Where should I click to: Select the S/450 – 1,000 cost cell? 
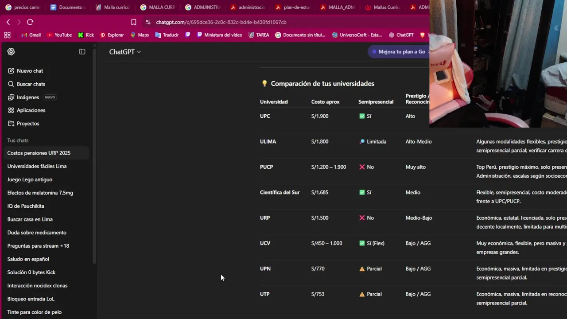click(x=326, y=243)
